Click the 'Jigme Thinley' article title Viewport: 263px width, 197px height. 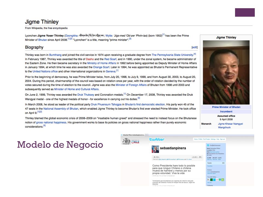42,22
